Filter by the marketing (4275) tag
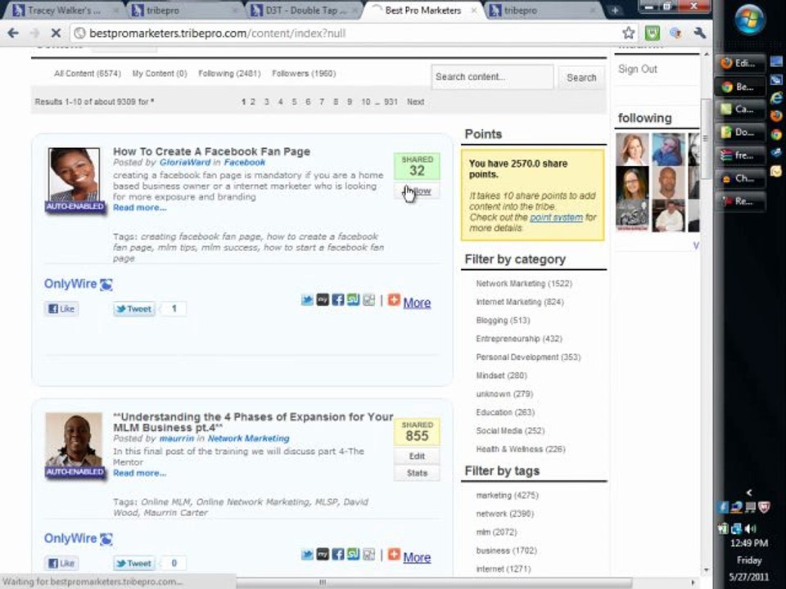Image resolution: width=786 pixels, height=589 pixels. [507, 496]
